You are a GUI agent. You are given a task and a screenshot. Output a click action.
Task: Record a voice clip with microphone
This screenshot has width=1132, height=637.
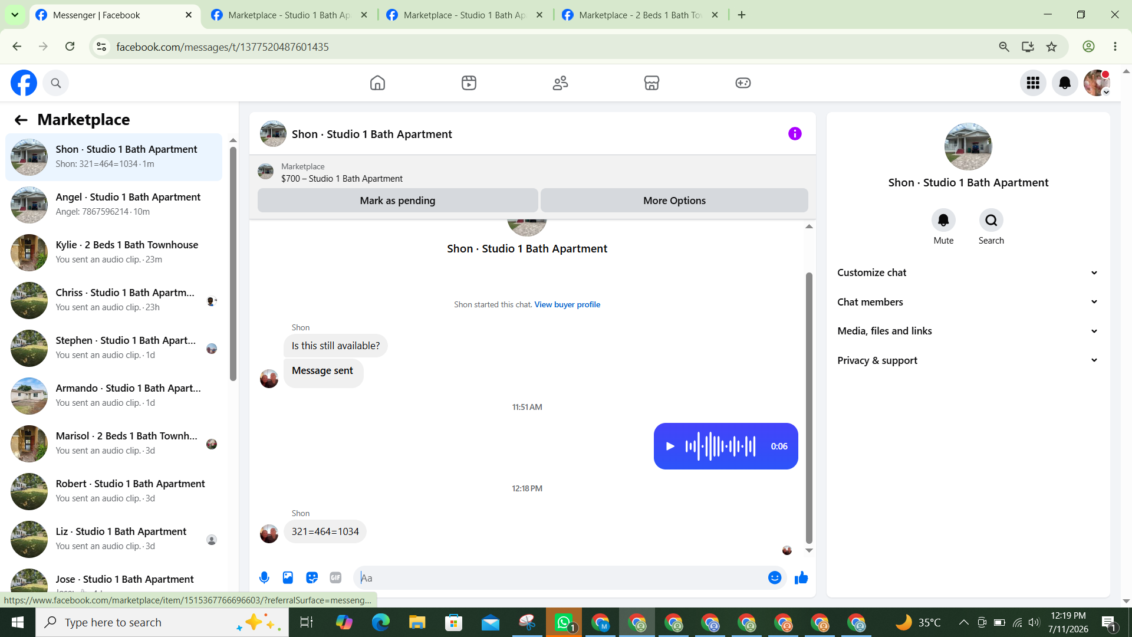pos(264,578)
